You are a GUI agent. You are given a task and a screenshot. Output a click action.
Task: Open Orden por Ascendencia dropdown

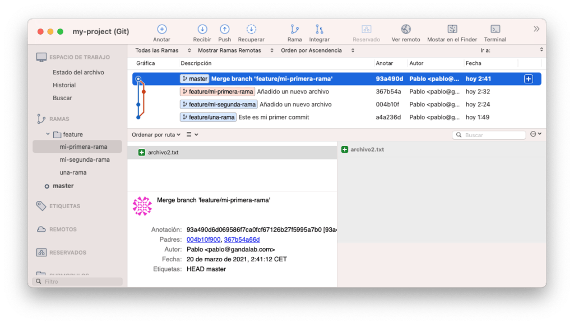pos(317,50)
